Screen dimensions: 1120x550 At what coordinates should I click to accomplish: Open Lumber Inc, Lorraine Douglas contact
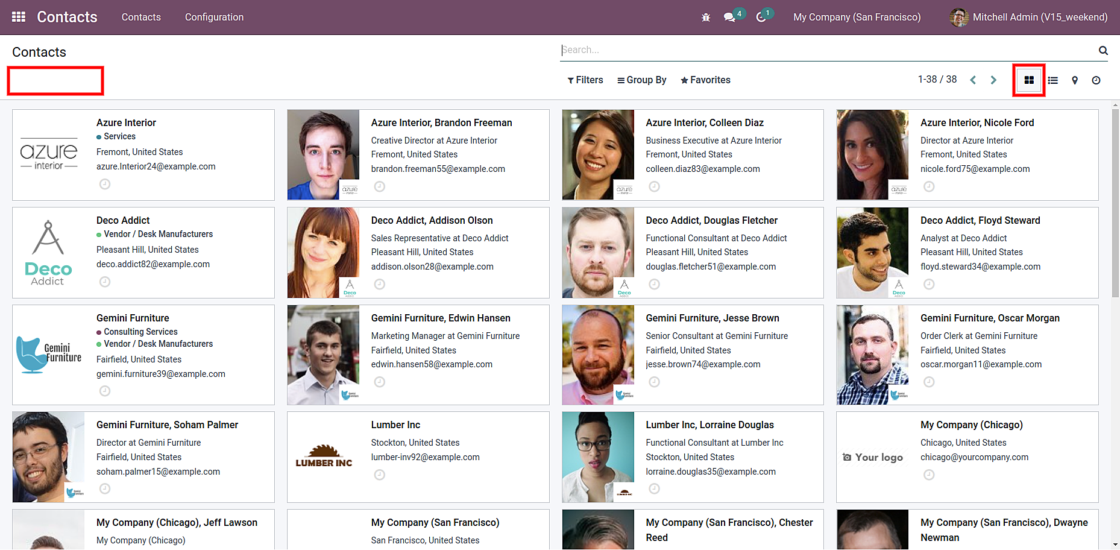click(693, 457)
